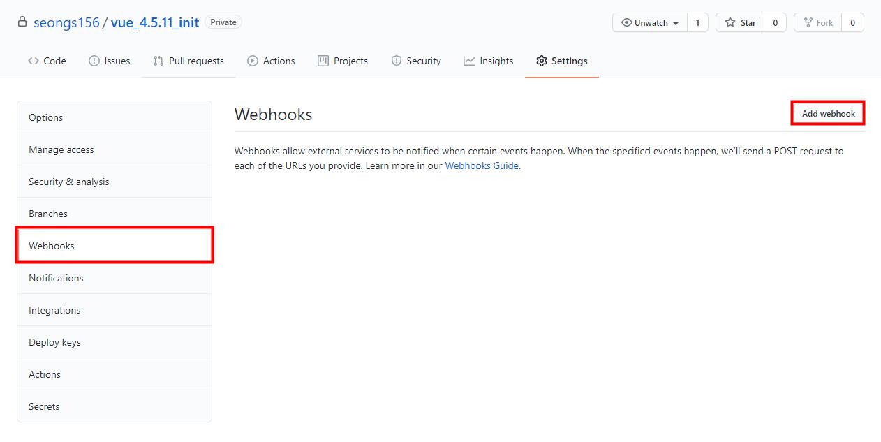This screenshot has height=442, width=881.
Task: Click the private repository lock icon
Action: click(22, 22)
